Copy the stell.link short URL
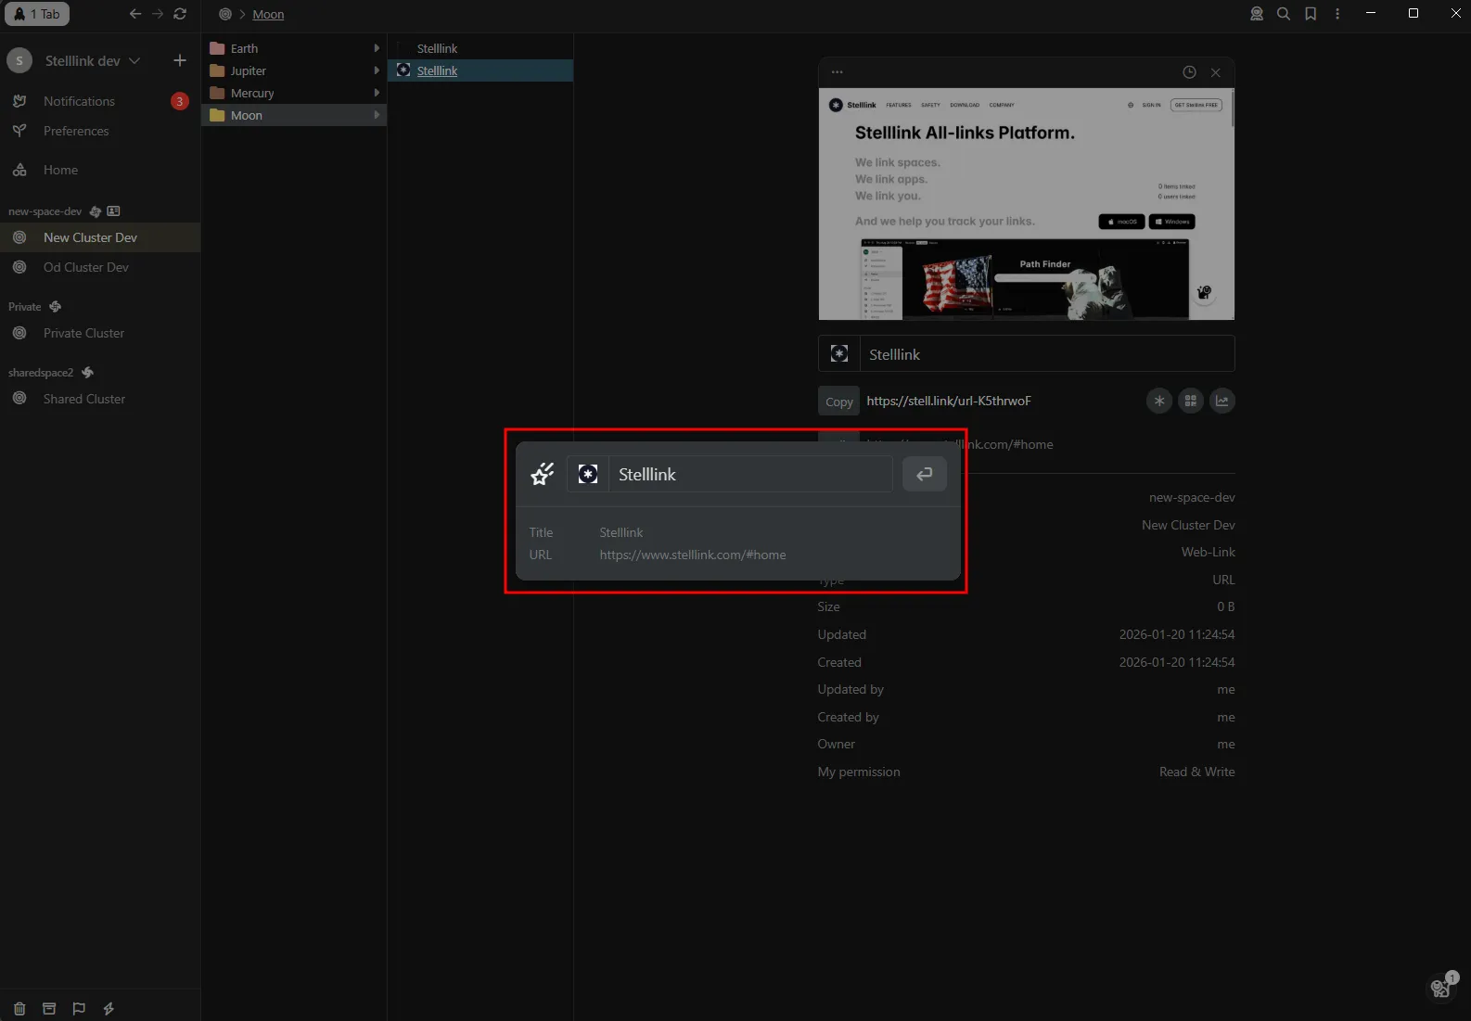This screenshot has height=1021, width=1471. click(838, 402)
